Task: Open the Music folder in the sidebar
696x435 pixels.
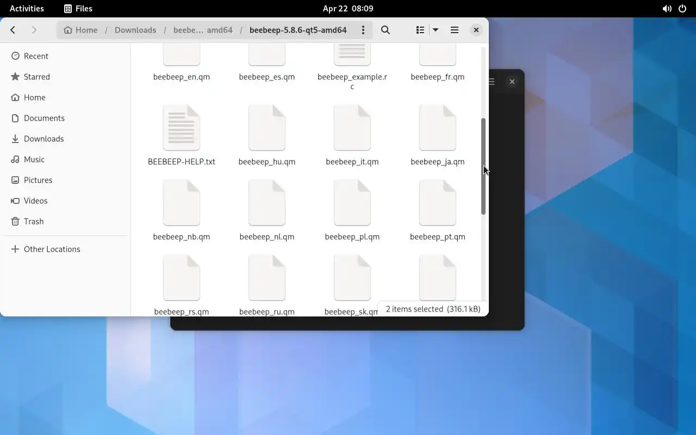Action: coord(65,159)
